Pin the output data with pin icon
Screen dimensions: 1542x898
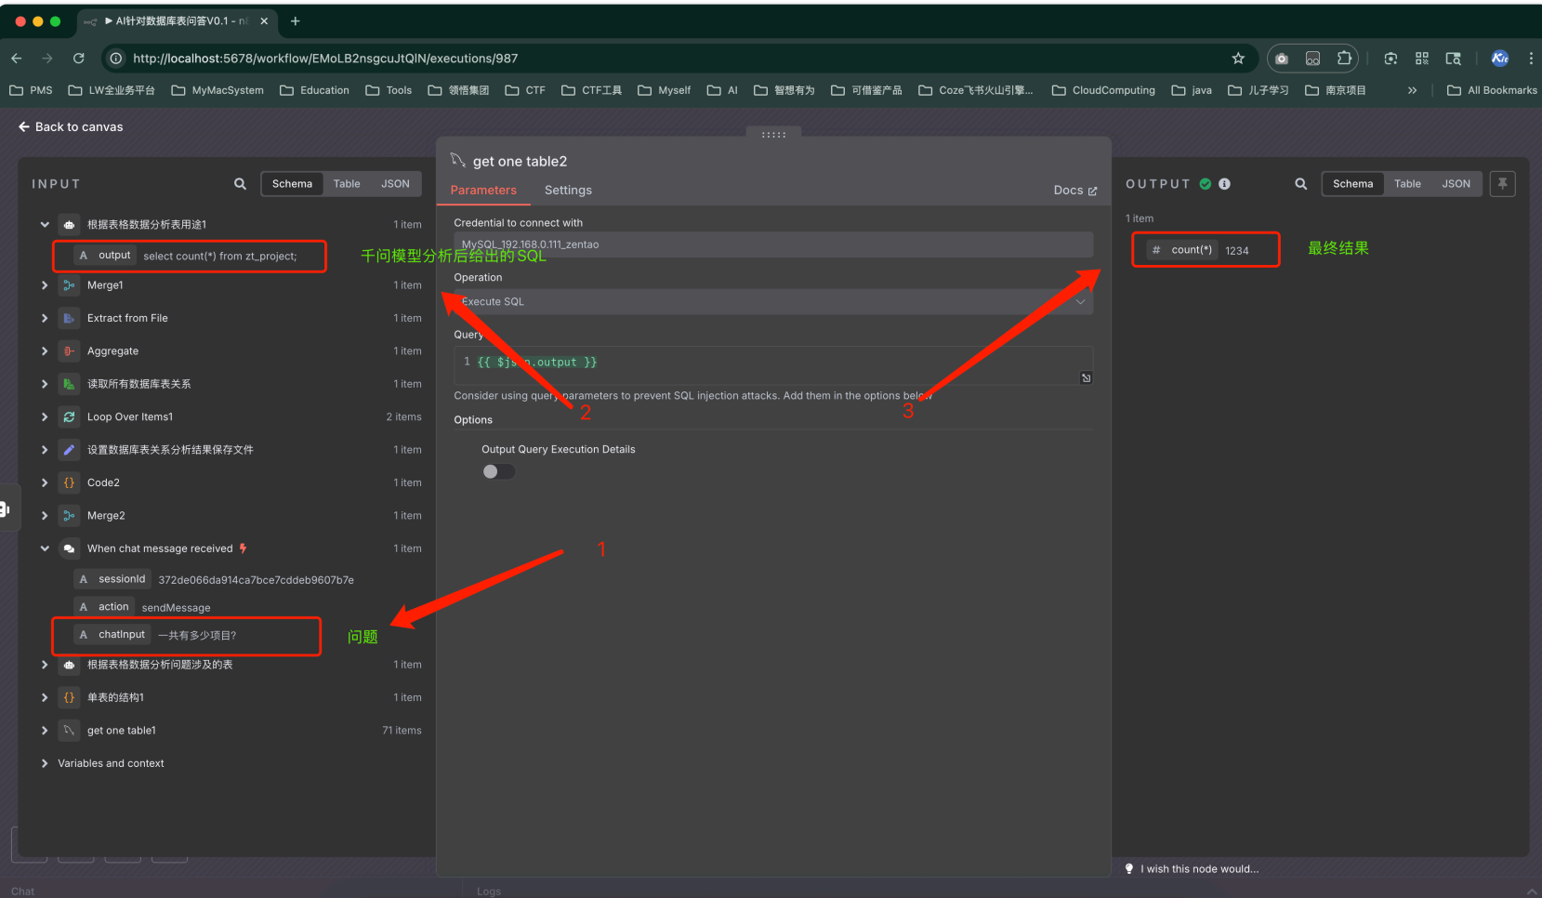pyautogui.click(x=1502, y=184)
